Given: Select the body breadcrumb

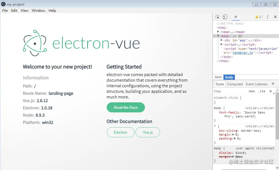Looking at the screenshot, I should [229, 77].
